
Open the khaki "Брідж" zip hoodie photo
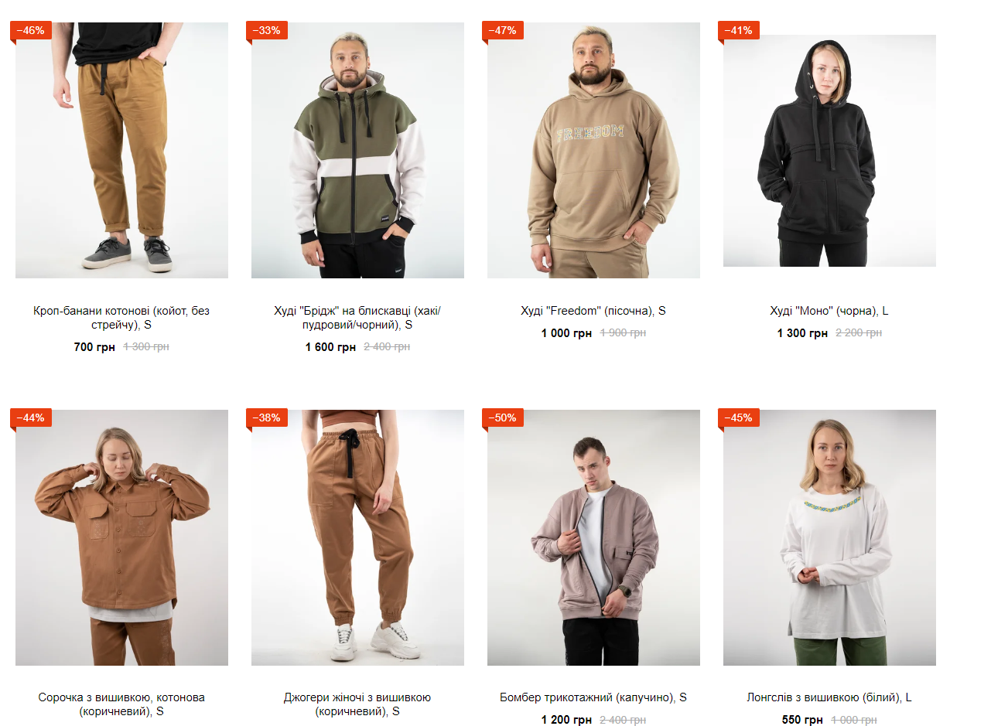pos(357,150)
